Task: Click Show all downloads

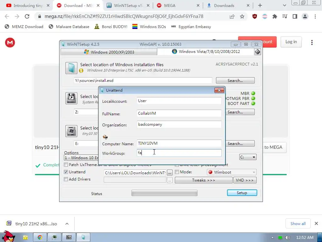Action: (x=298, y=223)
